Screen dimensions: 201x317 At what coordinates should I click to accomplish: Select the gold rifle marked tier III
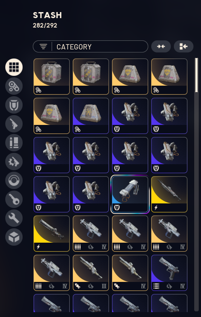point(91,273)
